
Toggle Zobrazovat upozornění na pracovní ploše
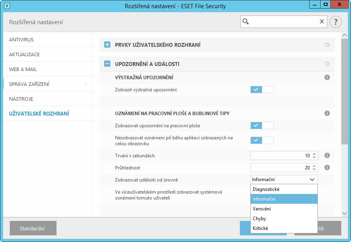coord(262,125)
